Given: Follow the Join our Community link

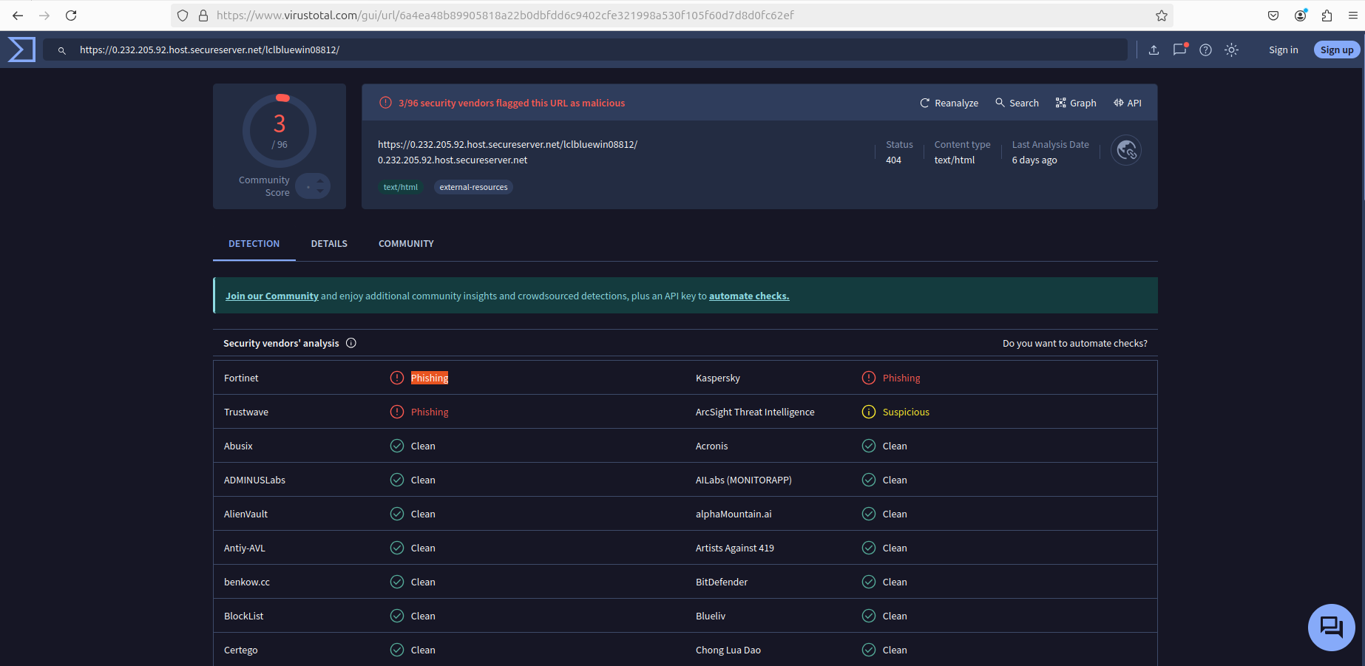Looking at the screenshot, I should pyautogui.click(x=272, y=296).
